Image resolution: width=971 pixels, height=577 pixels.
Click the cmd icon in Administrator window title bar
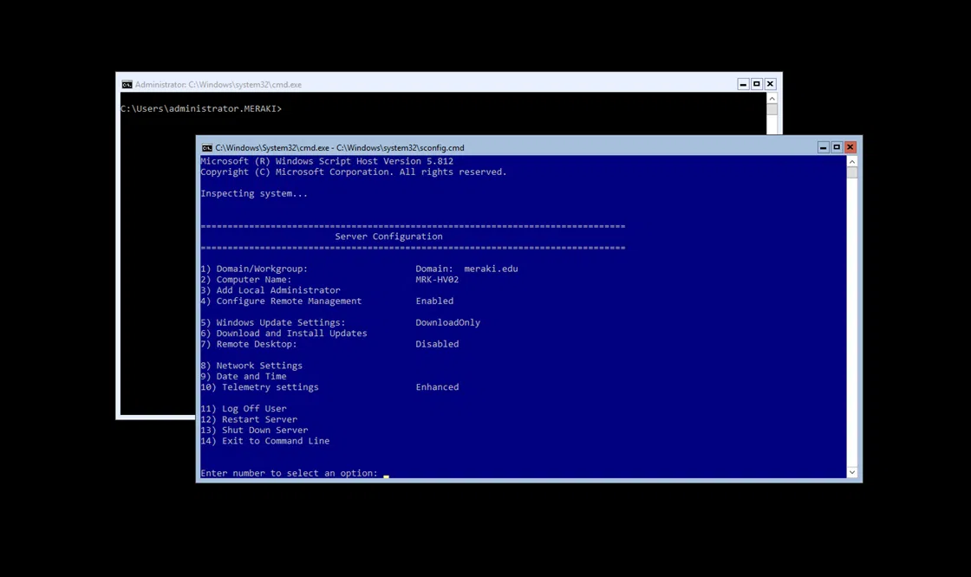coord(127,84)
